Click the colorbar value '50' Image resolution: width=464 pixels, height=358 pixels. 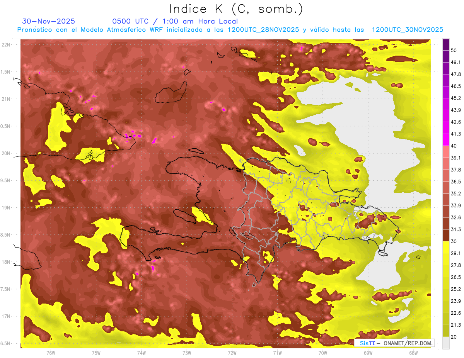(454, 51)
